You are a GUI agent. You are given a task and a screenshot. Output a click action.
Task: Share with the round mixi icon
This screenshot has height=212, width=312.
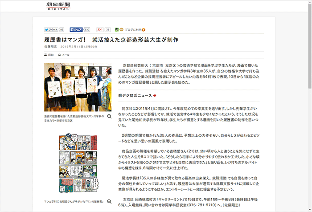click(x=122, y=30)
